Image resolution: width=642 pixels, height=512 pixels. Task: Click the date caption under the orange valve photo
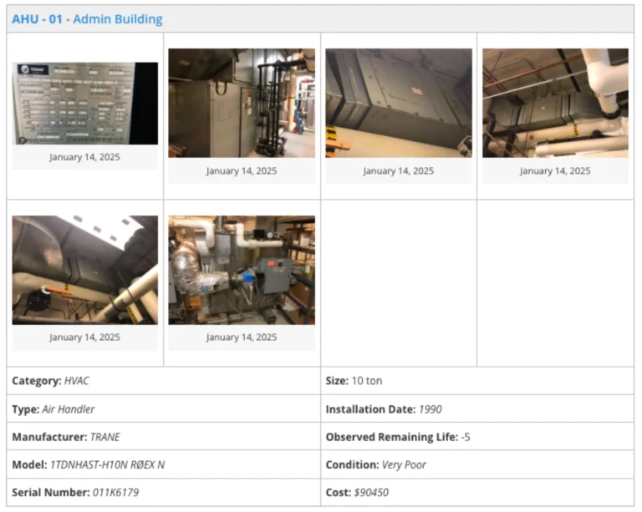[84, 337]
